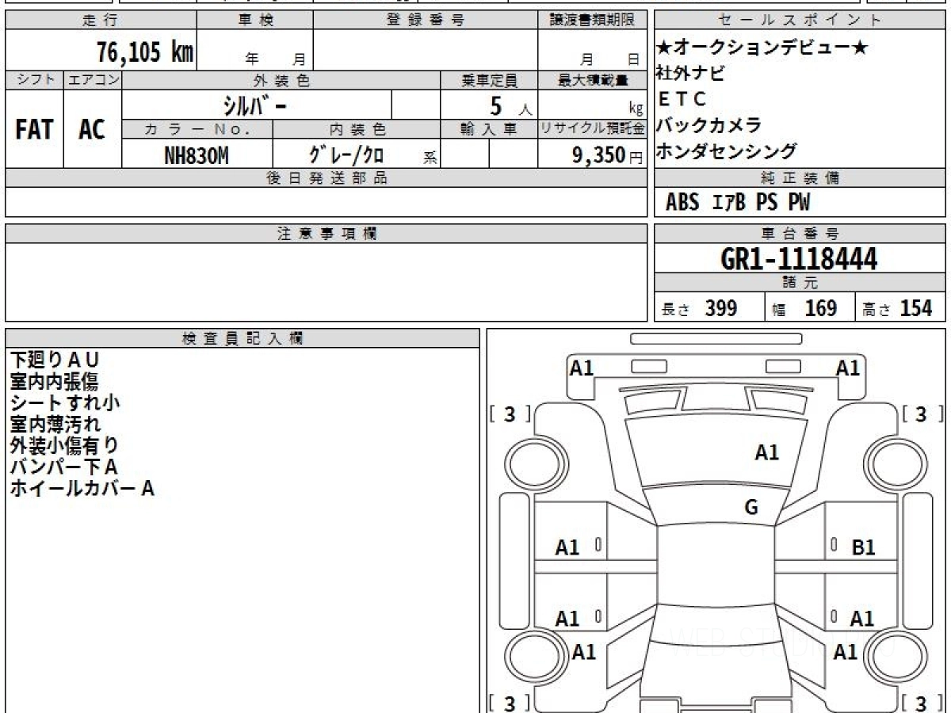
Task: Select color code NH830M
Action: pyautogui.click(x=196, y=155)
